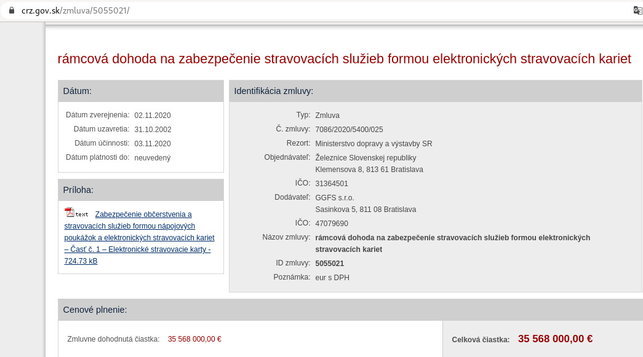This screenshot has height=357, width=643.
Task: Click the crz.gov.sk address bar URL
Action: click(x=75, y=10)
